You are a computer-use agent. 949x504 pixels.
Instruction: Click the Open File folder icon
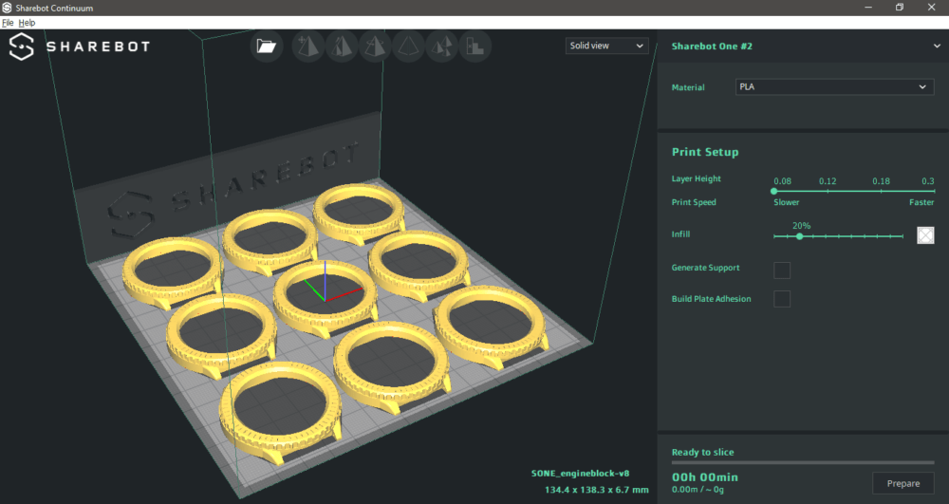tap(267, 47)
